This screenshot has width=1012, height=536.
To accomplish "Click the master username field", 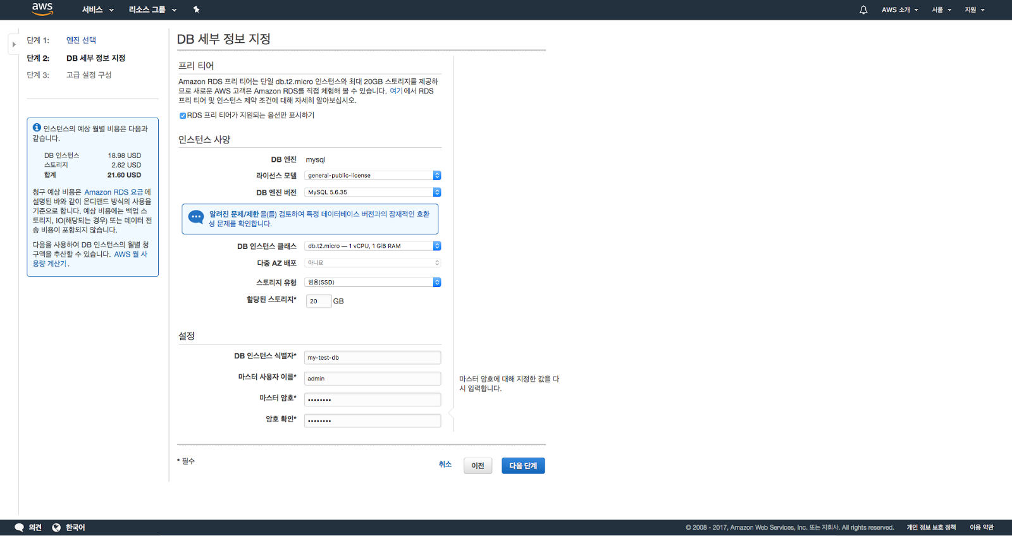I will click(x=373, y=379).
